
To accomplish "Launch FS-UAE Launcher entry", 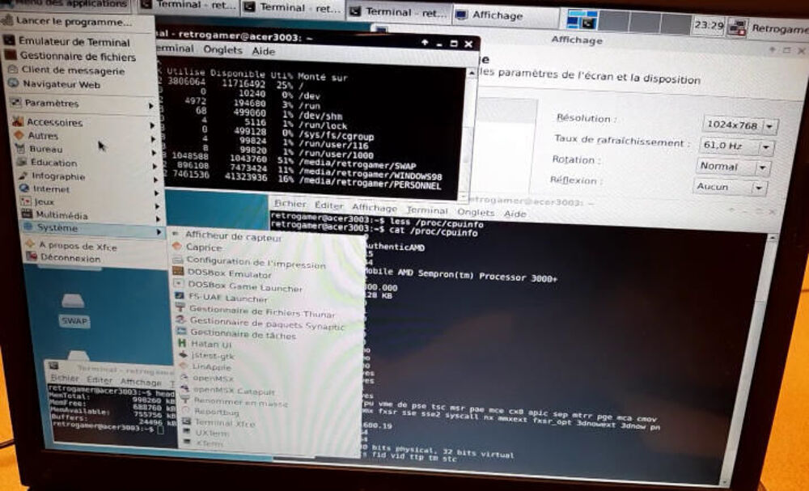I will (x=222, y=298).
